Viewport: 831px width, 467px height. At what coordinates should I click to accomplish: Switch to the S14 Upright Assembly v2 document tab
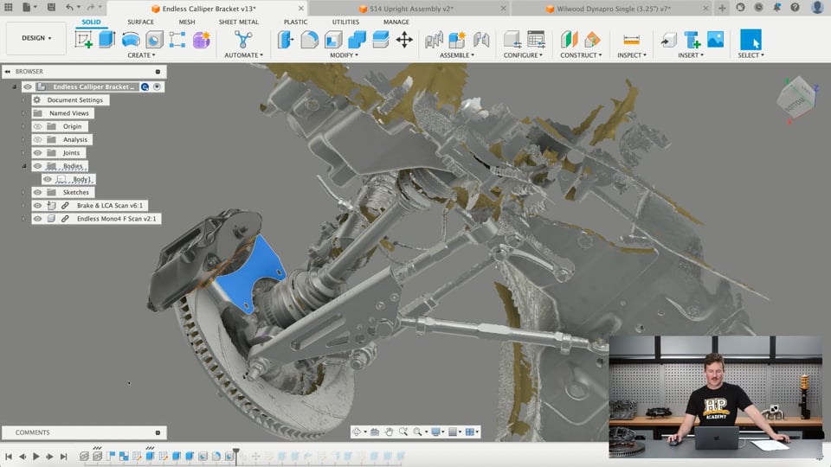tap(410, 9)
